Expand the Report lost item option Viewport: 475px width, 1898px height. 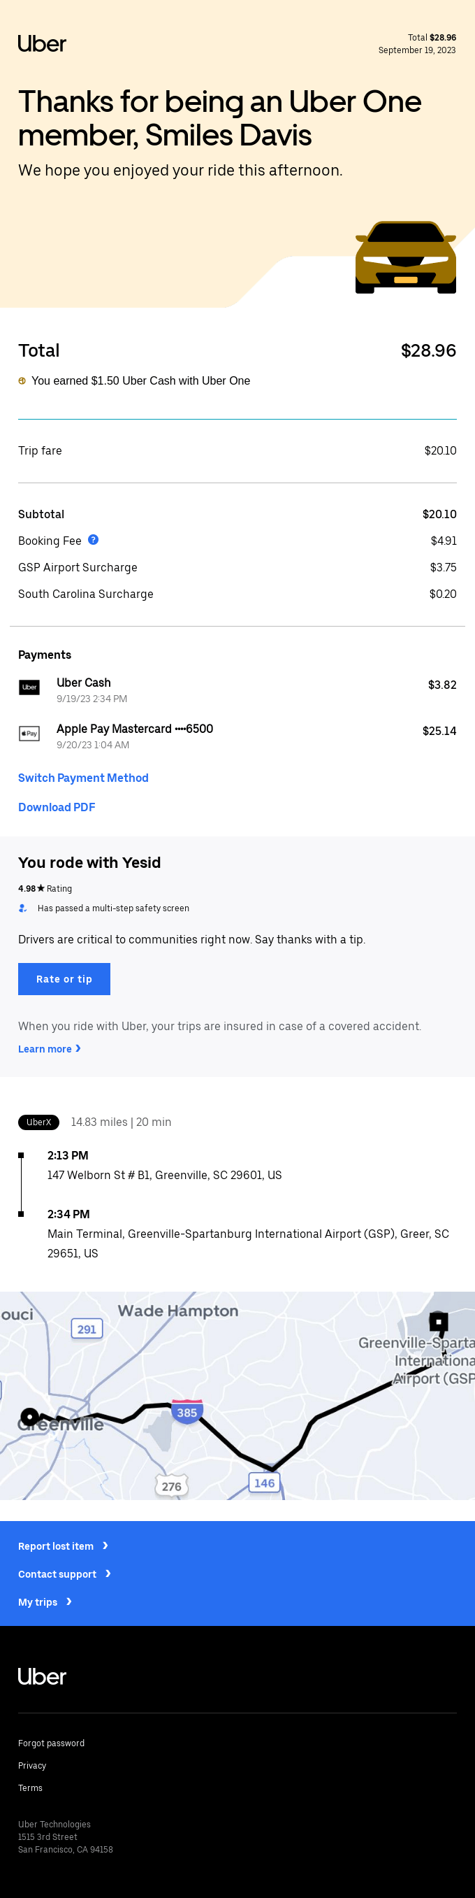click(64, 1546)
